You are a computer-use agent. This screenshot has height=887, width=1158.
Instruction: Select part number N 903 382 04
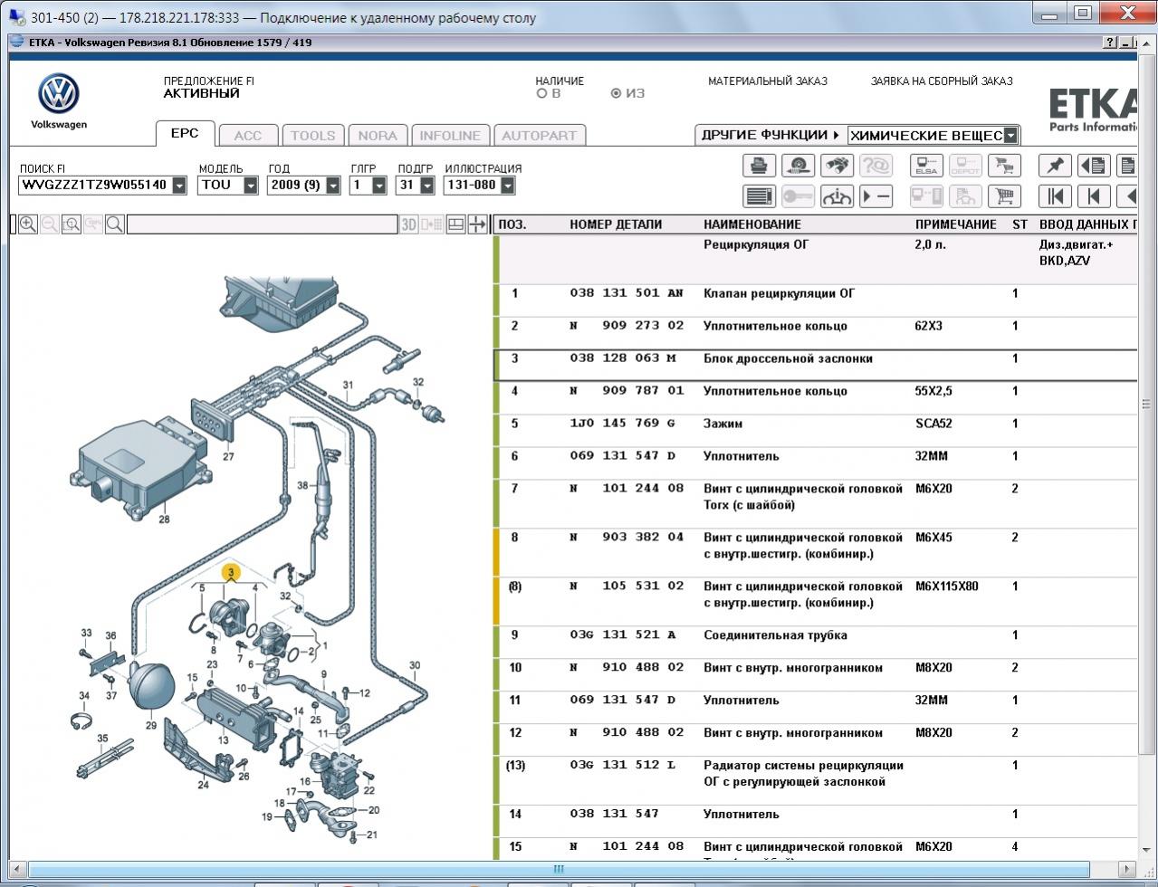click(x=627, y=538)
